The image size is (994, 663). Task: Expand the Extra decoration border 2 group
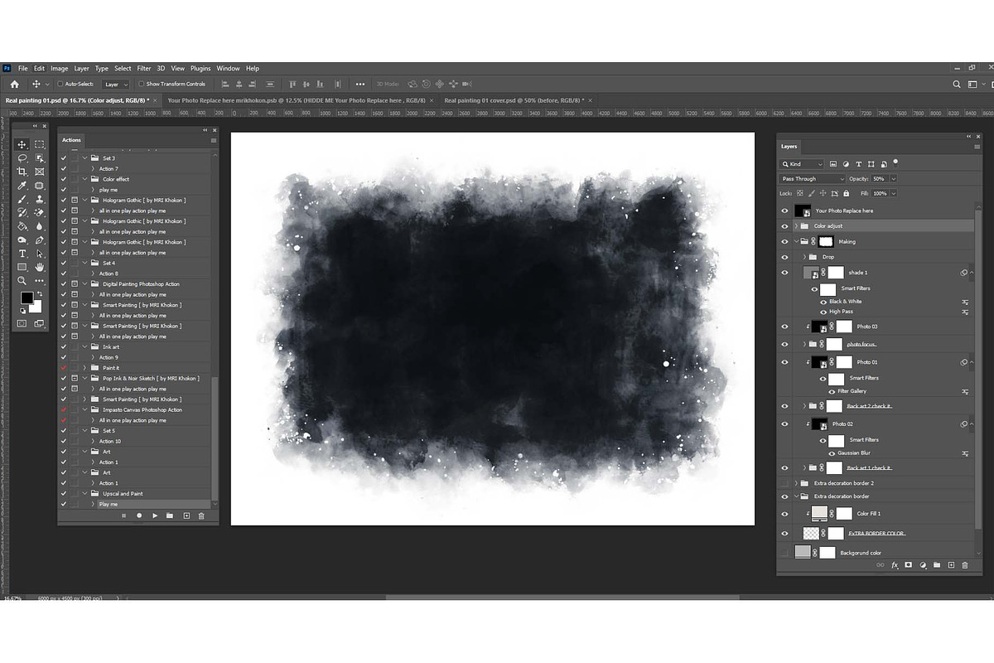[x=796, y=483]
